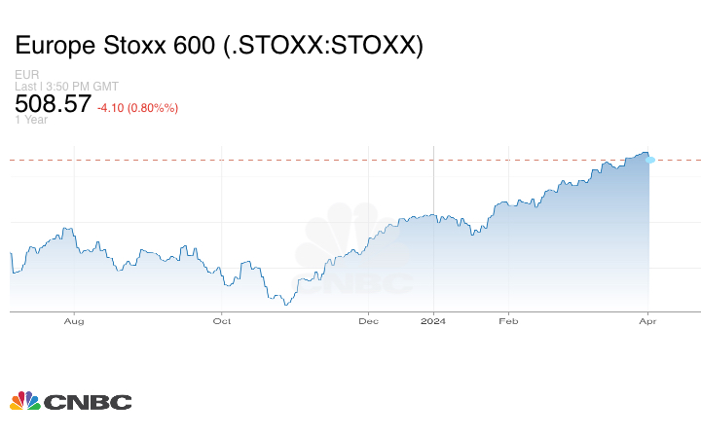Select the Apr label on time axis
Image resolution: width=701 pixels, height=438 pixels.
645,320
